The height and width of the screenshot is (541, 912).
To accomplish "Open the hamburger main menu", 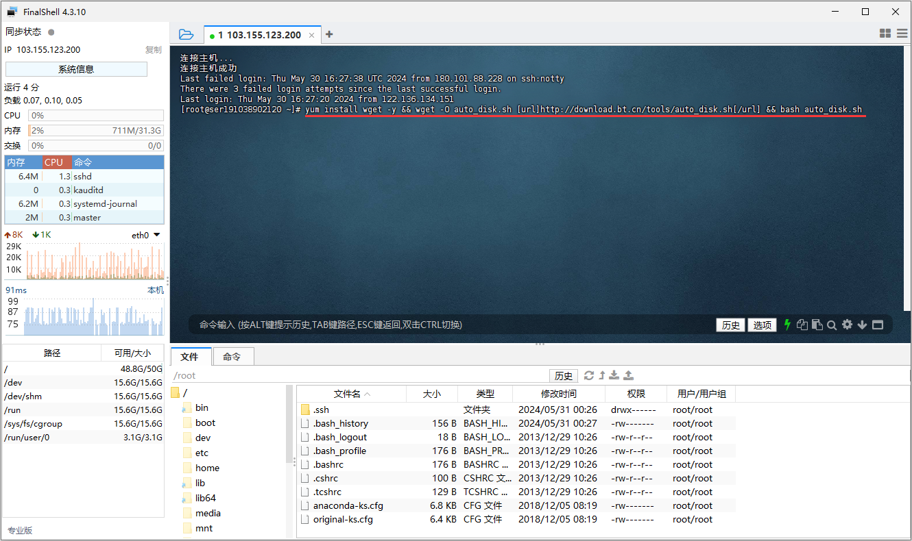I will point(902,34).
